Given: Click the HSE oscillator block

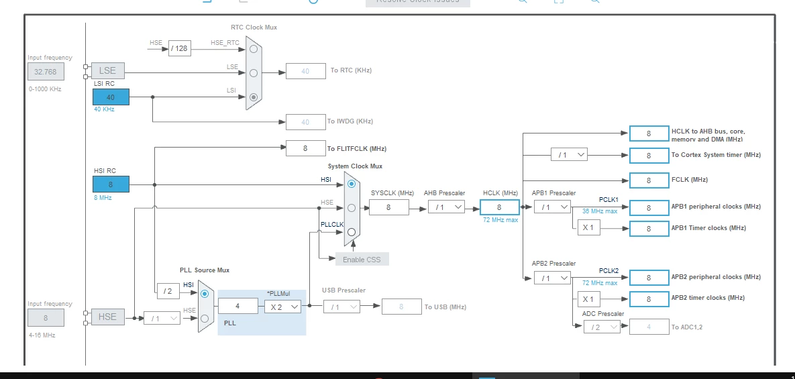Looking at the screenshot, I should (107, 317).
